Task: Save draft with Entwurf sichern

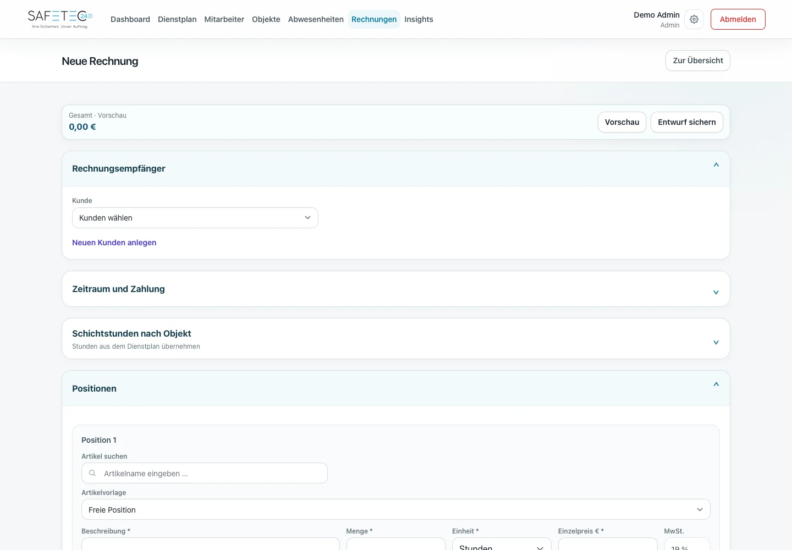Action: [687, 122]
